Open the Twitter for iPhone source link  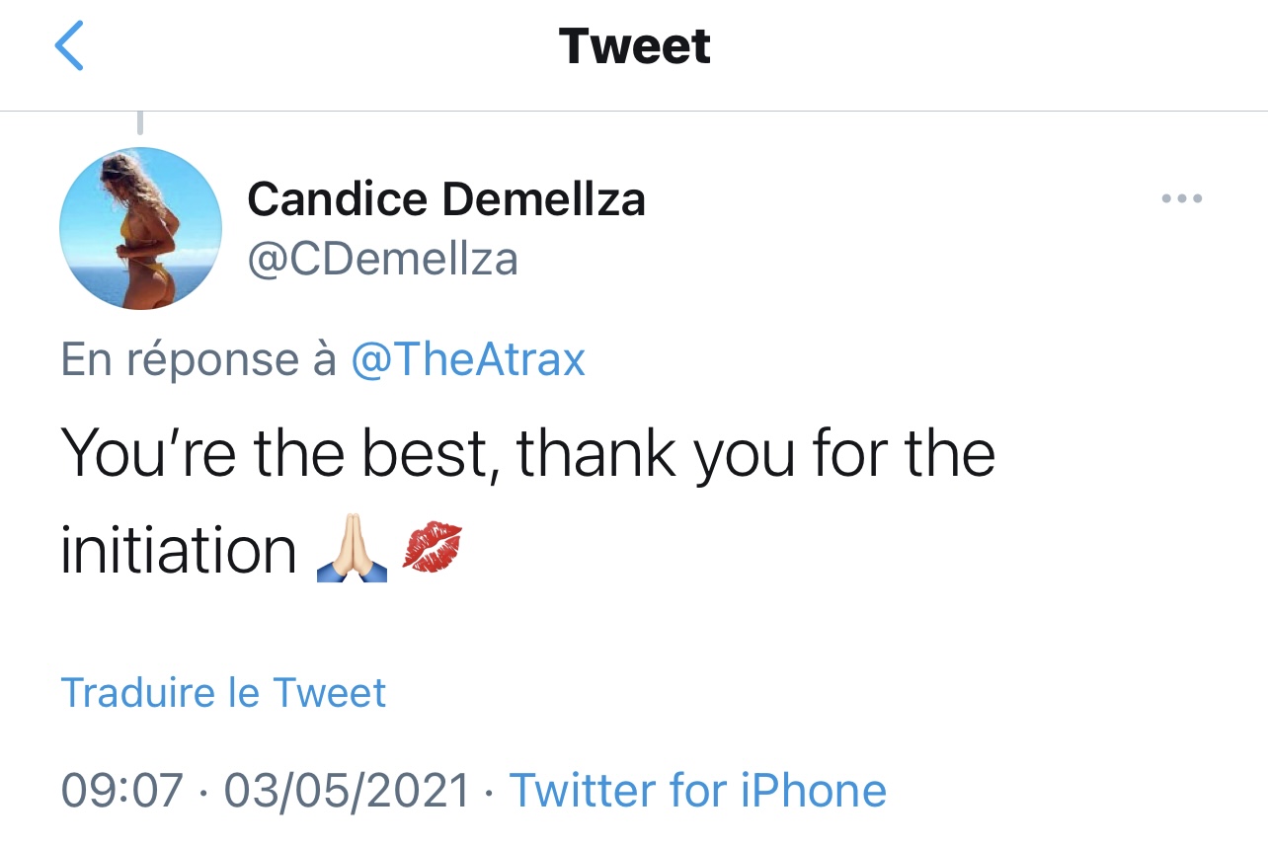pos(697,791)
